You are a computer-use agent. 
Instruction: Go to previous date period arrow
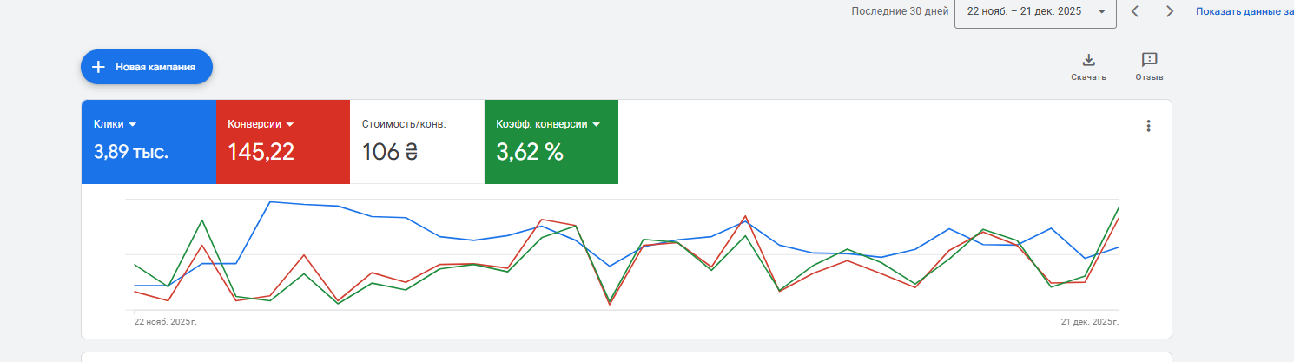[1135, 11]
